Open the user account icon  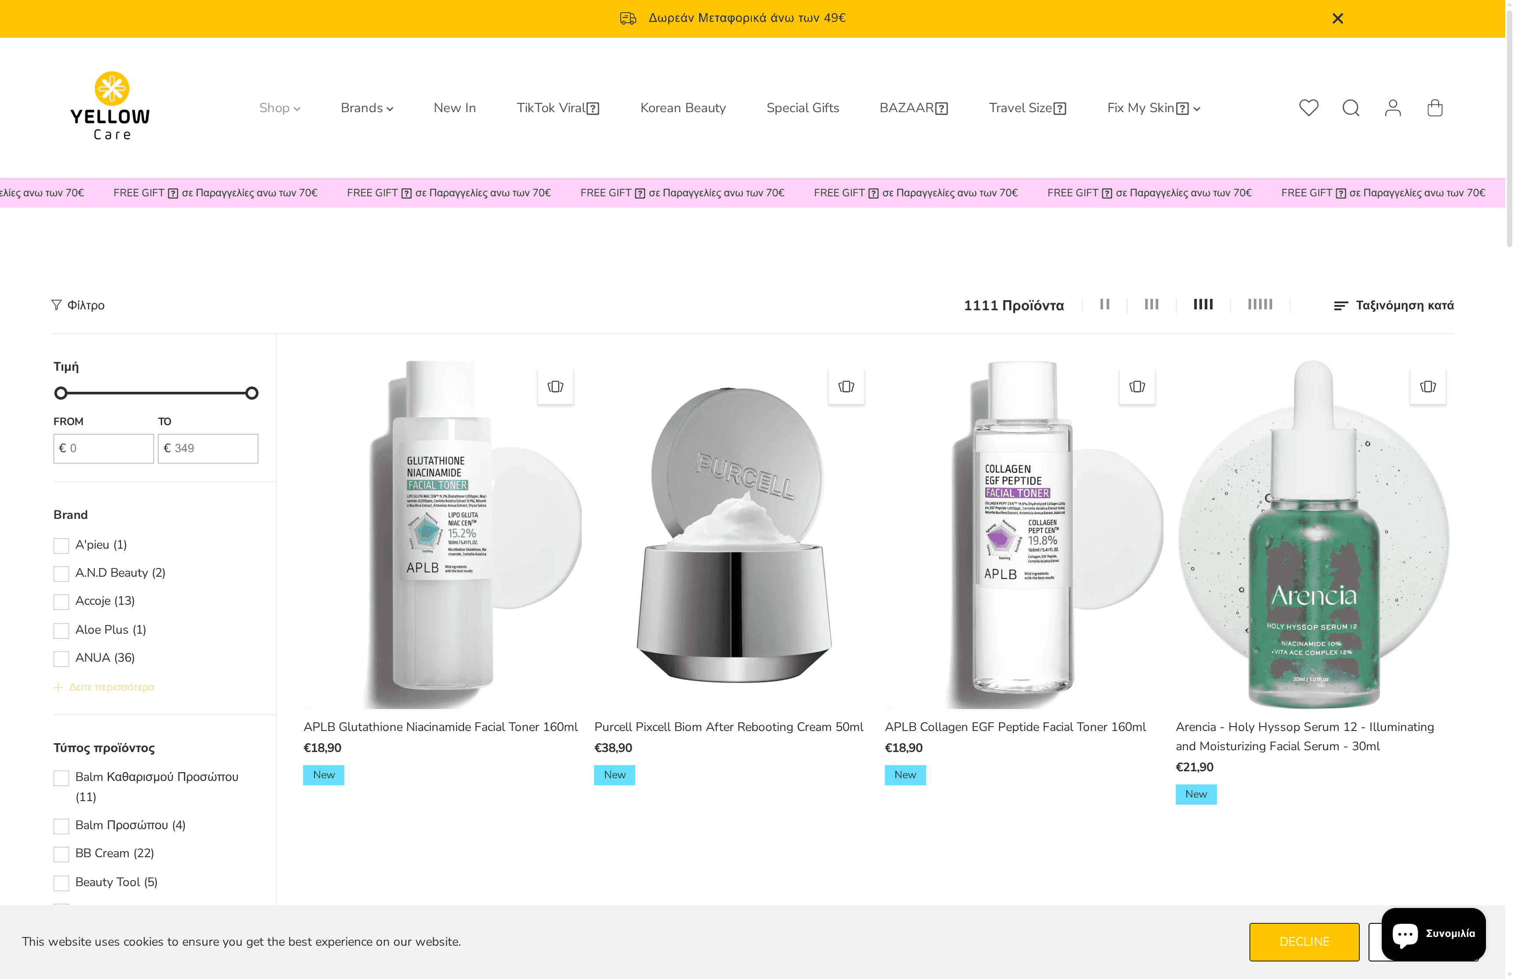pyautogui.click(x=1393, y=108)
